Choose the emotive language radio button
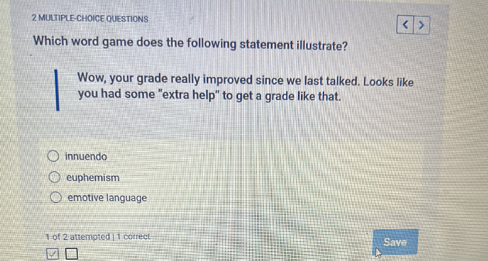Image resolution: width=488 pixels, height=261 pixels. (56, 198)
